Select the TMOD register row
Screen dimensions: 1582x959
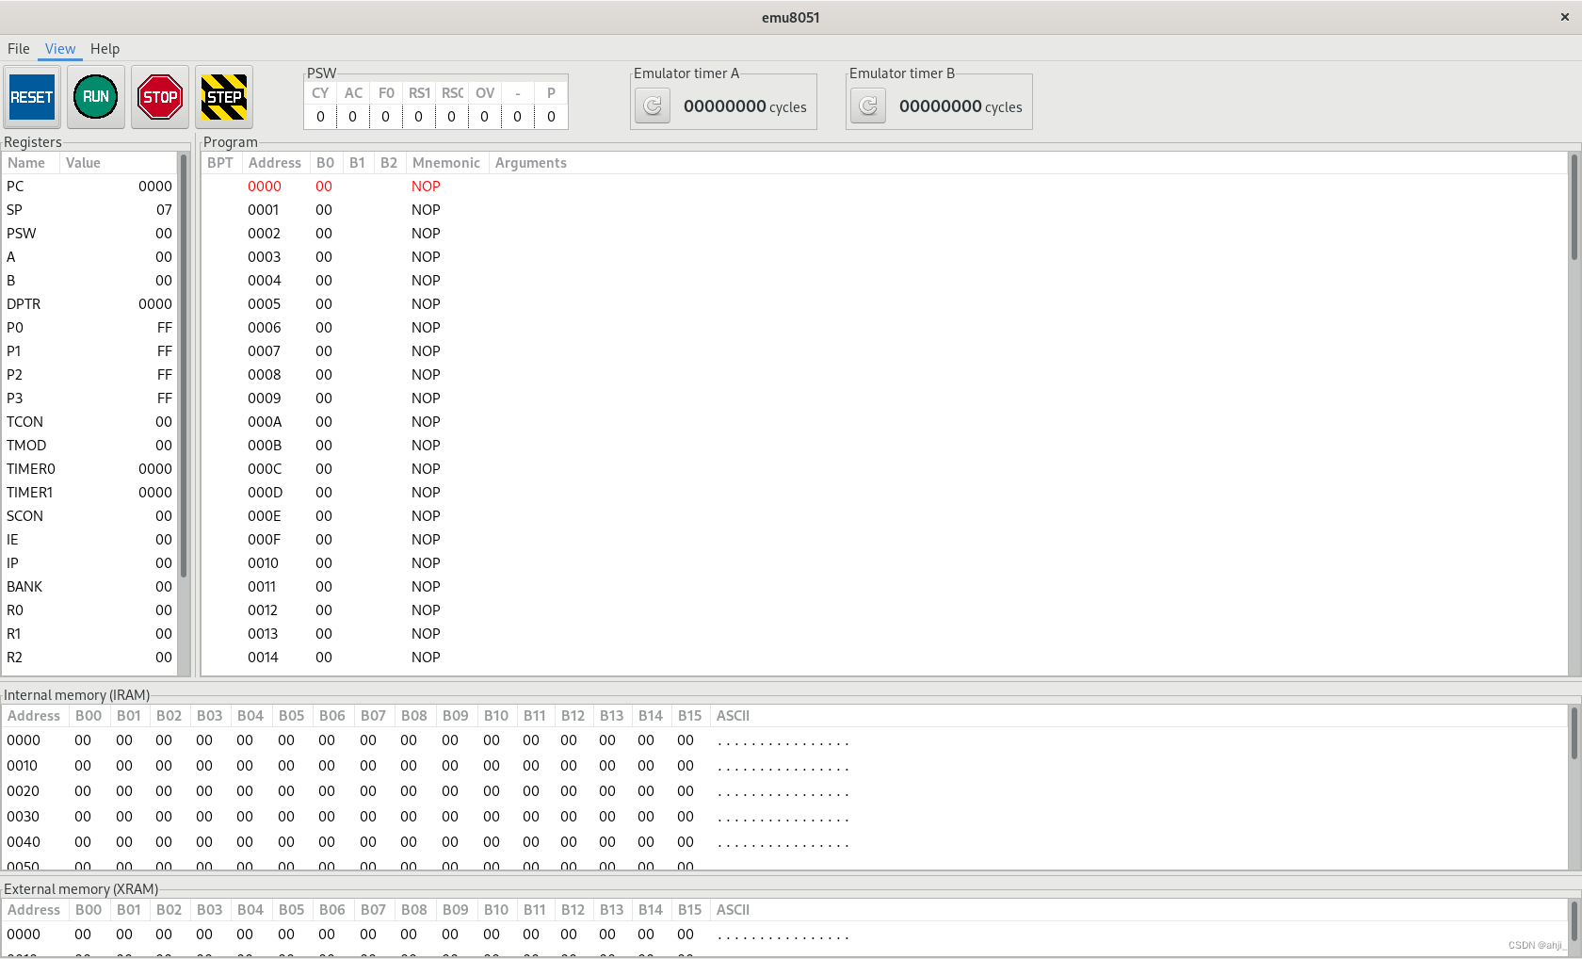(89, 446)
